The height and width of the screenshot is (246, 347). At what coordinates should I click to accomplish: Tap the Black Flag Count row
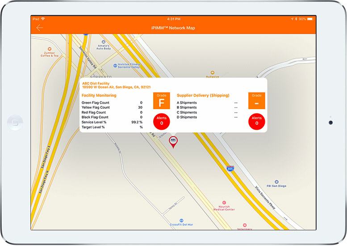pos(112,117)
